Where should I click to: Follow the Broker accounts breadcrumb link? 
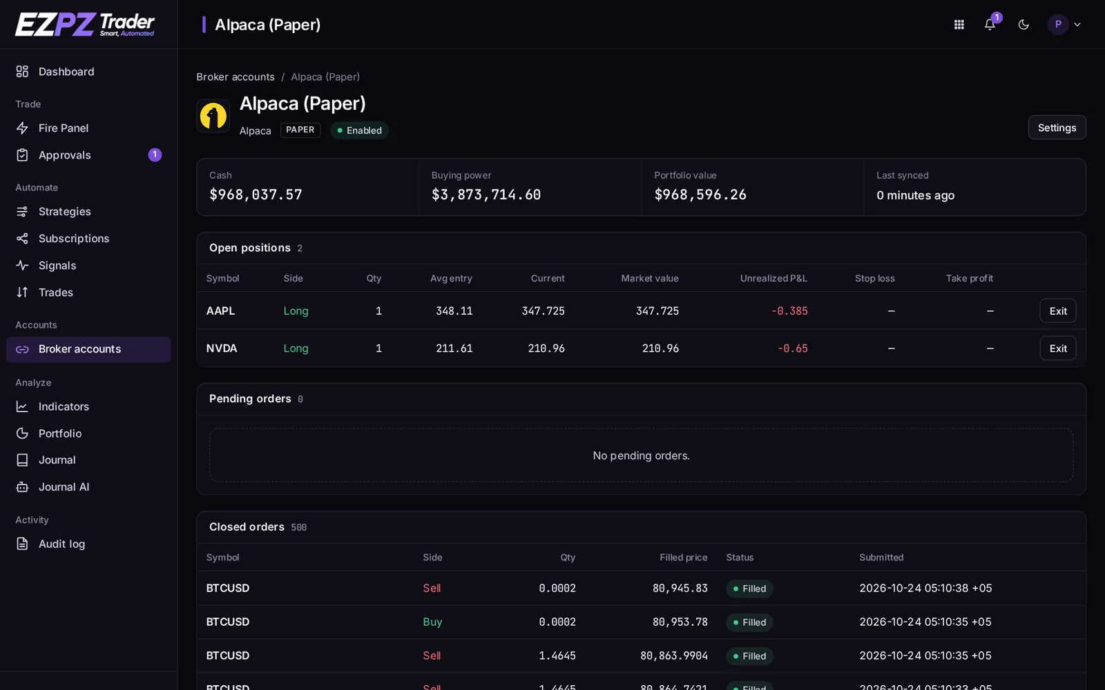[x=236, y=77]
